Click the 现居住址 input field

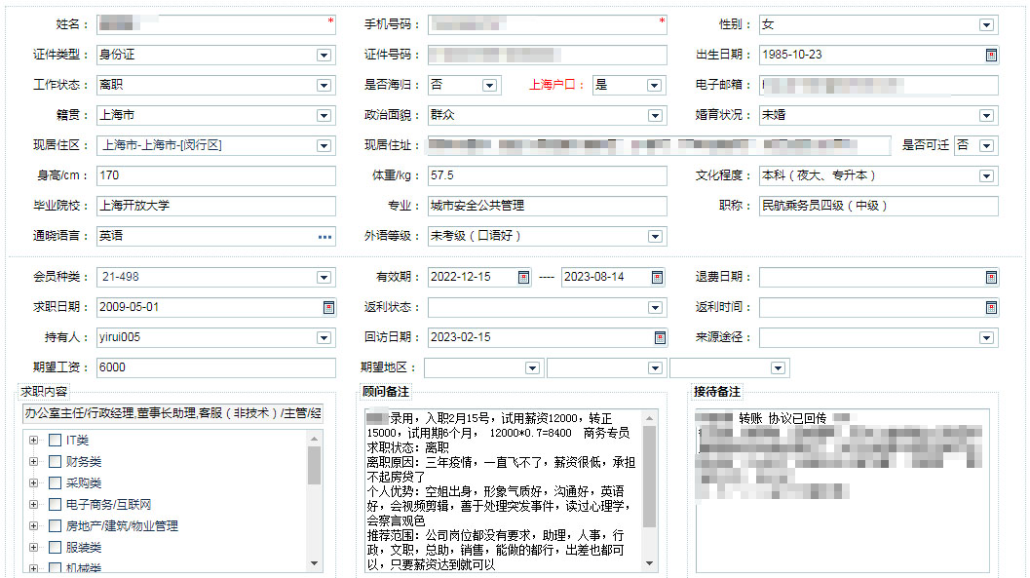659,146
